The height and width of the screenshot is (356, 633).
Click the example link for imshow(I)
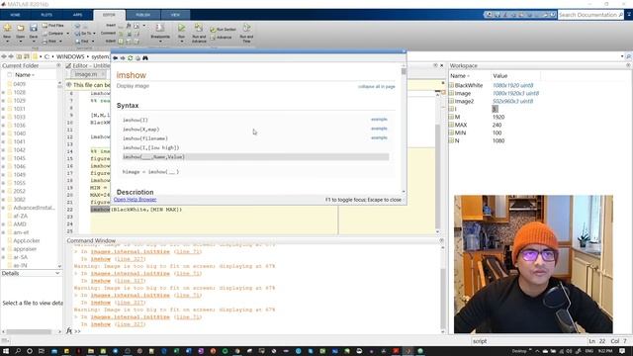(379, 120)
